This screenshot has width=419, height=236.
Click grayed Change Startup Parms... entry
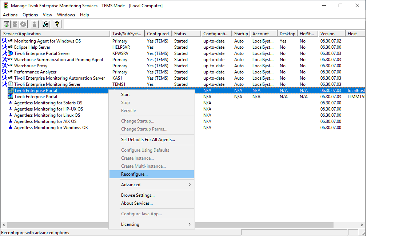click(x=152, y=129)
